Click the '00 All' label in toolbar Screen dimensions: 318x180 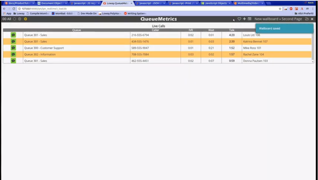[x=7, y=19]
